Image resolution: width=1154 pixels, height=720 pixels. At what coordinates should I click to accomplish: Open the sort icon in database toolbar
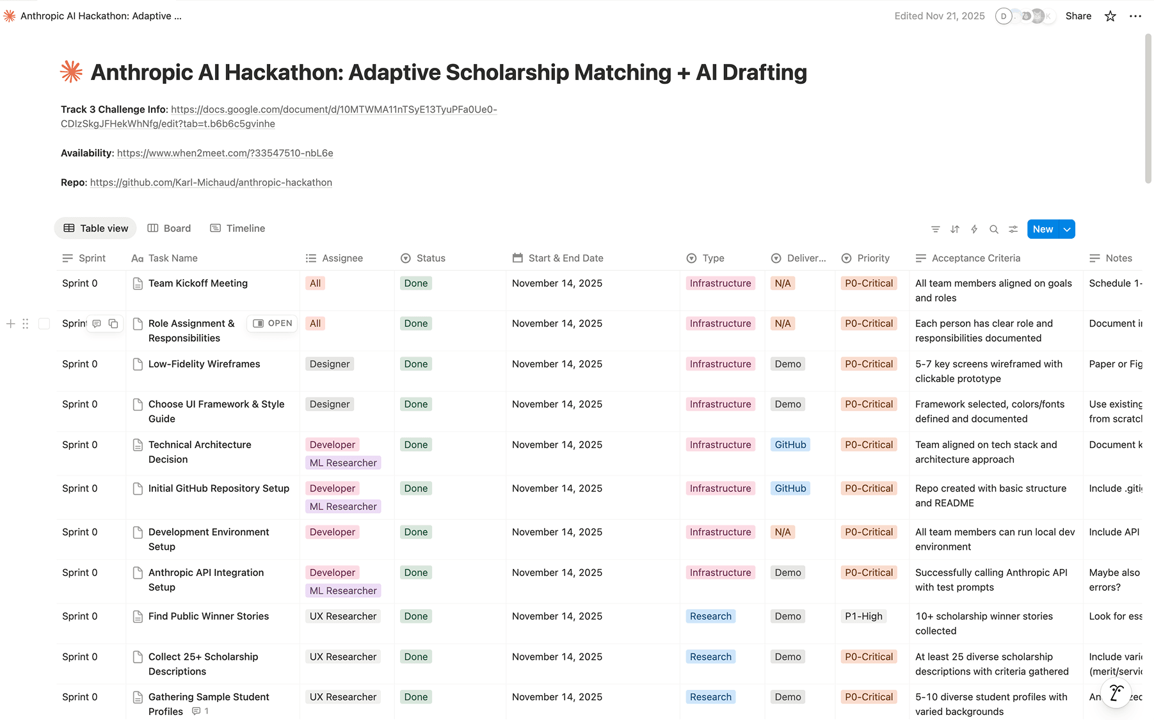pos(955,229)
